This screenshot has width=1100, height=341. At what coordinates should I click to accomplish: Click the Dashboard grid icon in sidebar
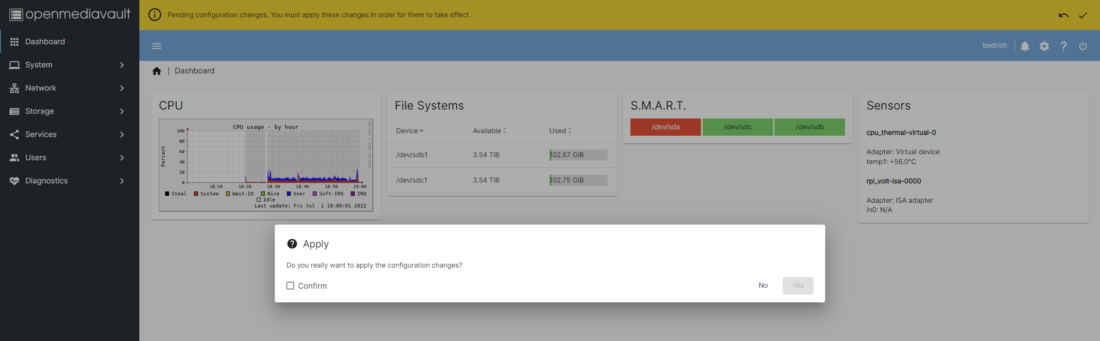click(15, 42)
